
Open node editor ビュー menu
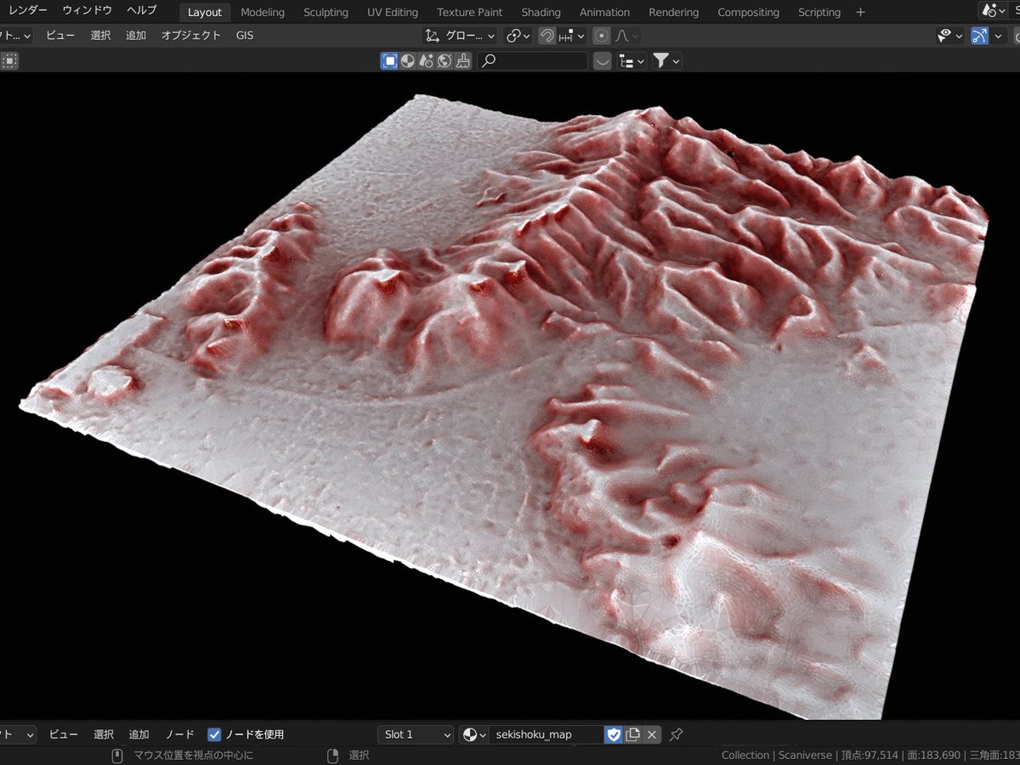[x=64, y=734]
